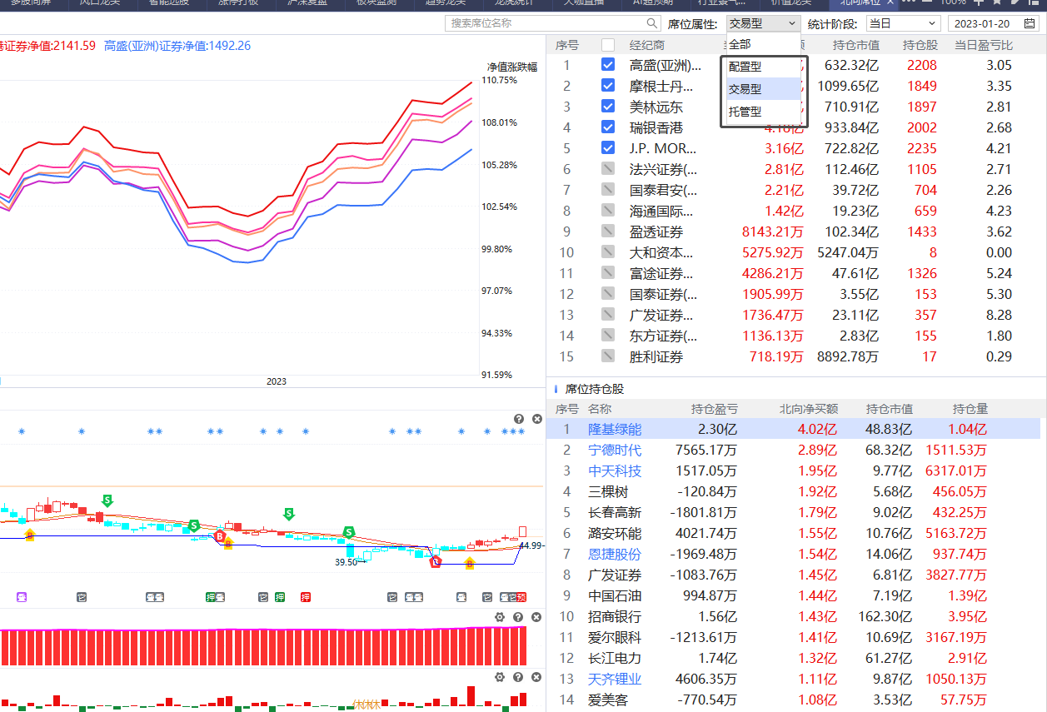Click the 高盛(亚洲)证券净值:1492.26 legend label
Viewport: 1047px width, 712px height.
pyautogui.click(x=177, y=46)
